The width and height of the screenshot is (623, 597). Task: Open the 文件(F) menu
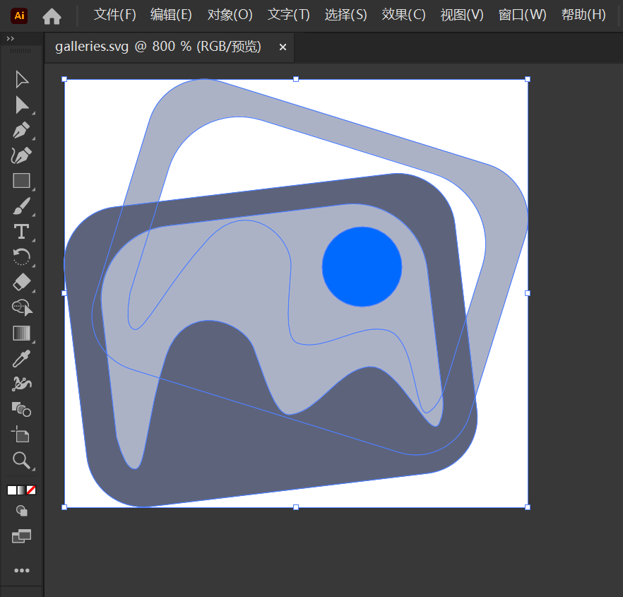pos(115,15)
